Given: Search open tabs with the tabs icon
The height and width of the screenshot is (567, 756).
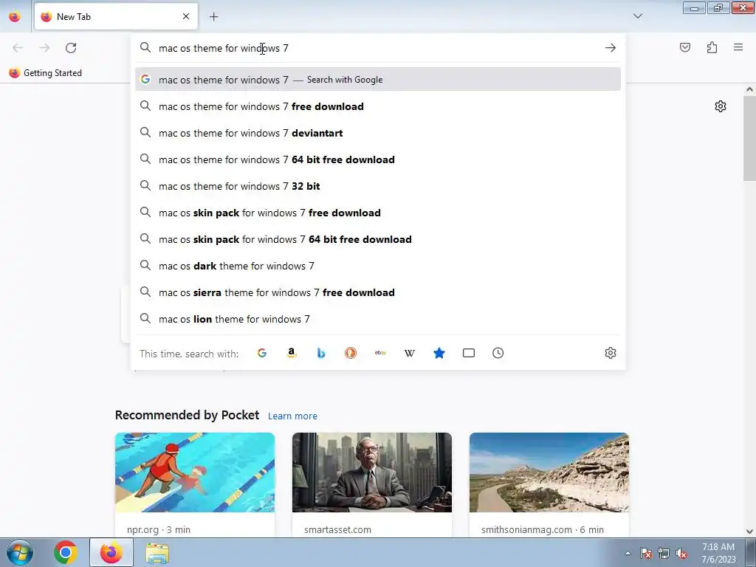Looking at the screenshot, I should 469,353.
